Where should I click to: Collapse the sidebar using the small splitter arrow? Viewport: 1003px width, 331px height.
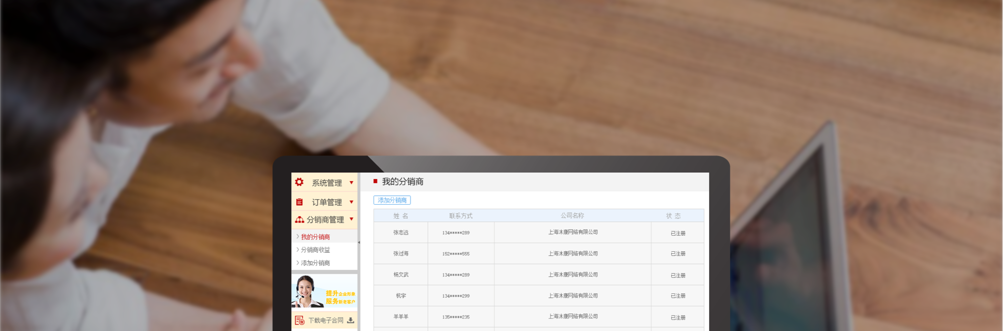[x=359, y=243]
